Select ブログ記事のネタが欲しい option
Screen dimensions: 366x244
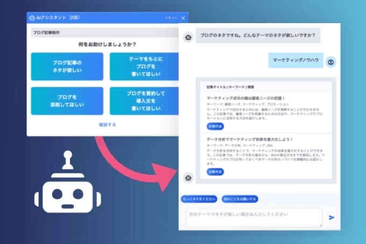pos(65,66)
